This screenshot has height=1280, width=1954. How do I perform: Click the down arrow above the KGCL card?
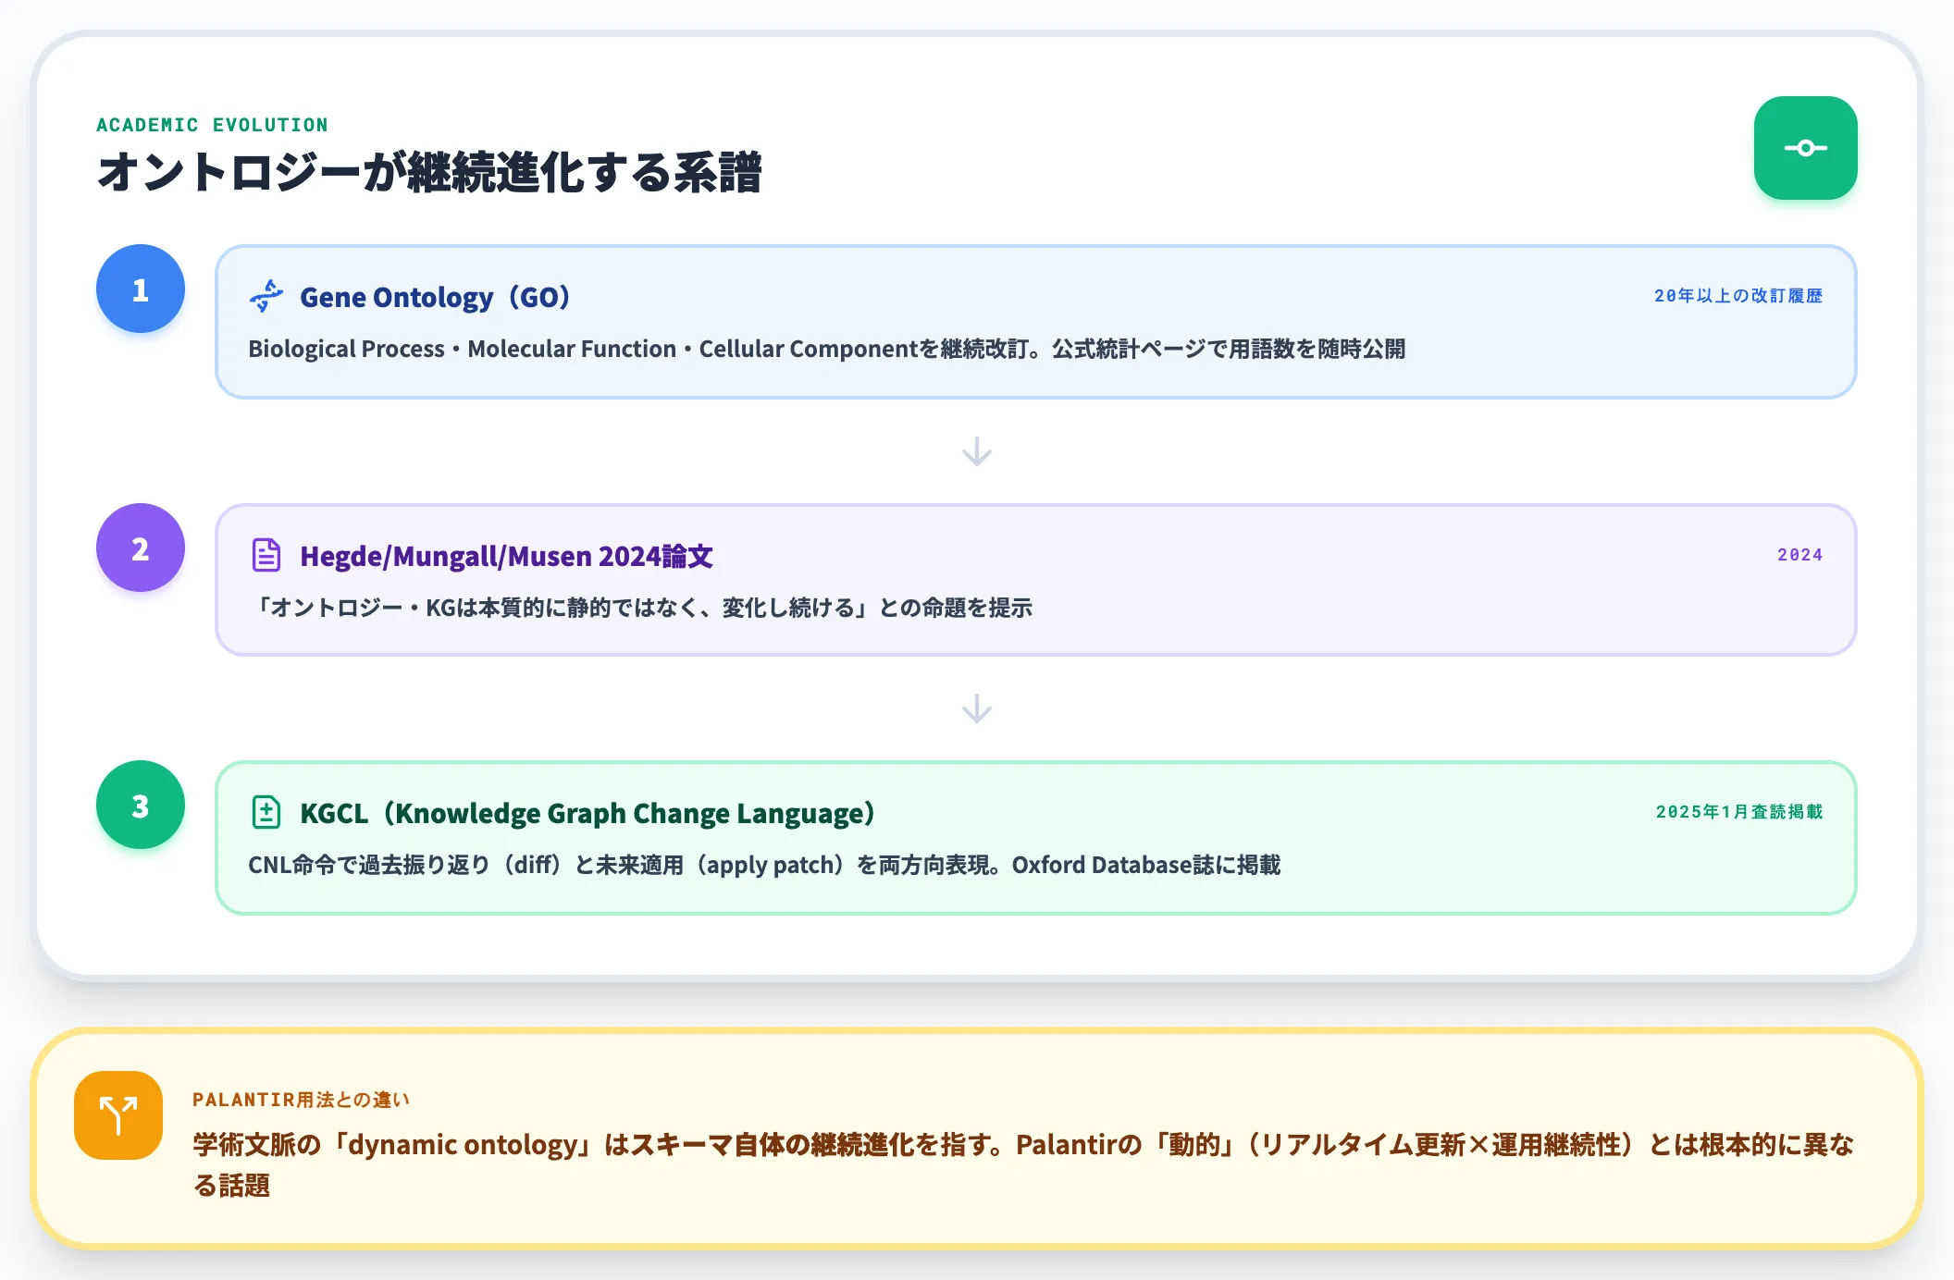977,708
